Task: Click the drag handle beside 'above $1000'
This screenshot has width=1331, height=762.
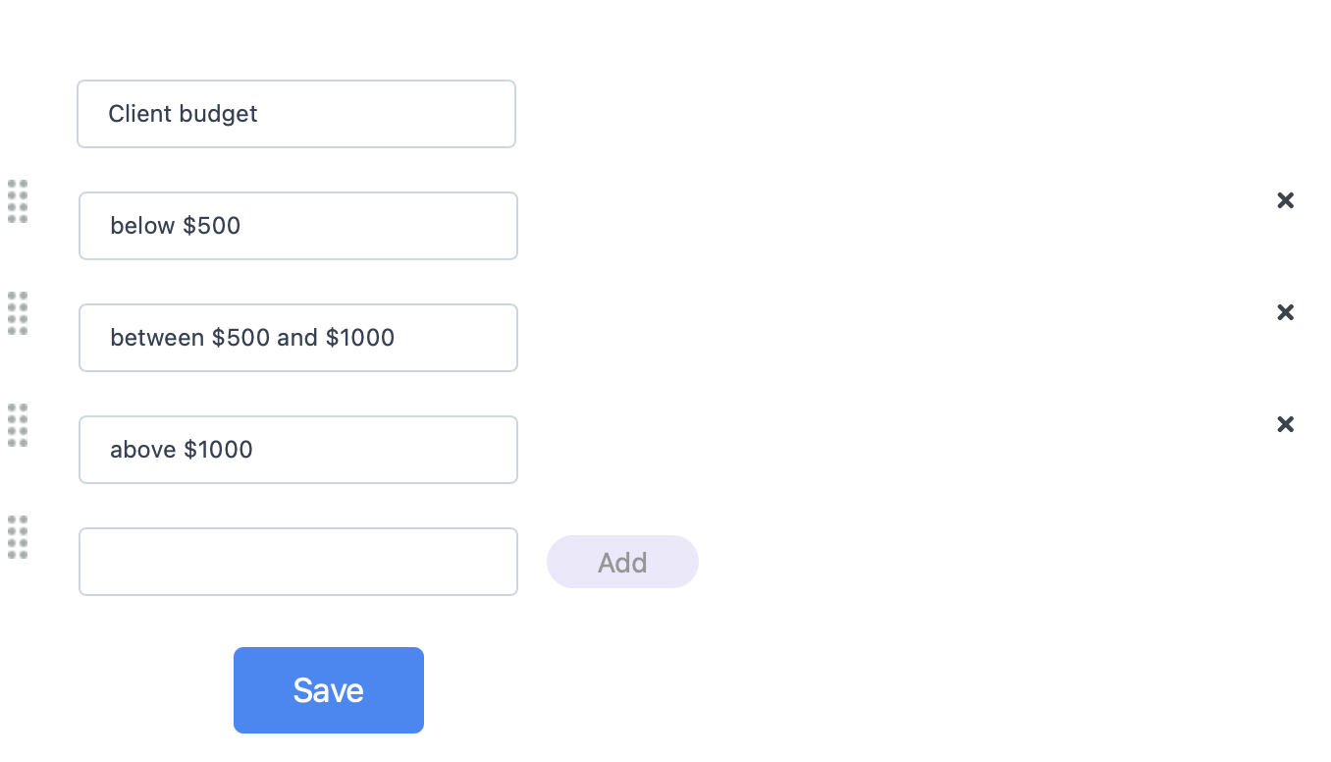Action: point(18,425)
